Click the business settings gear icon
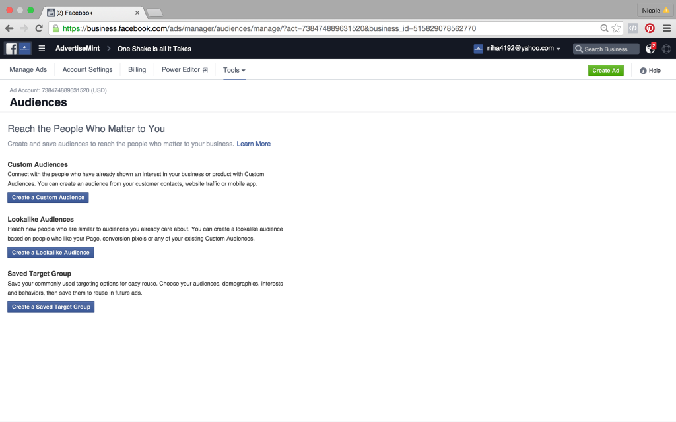 [666, 47]
